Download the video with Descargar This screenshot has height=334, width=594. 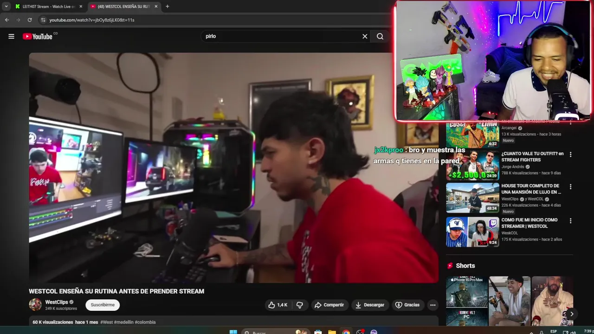click(x=370, y=305)
